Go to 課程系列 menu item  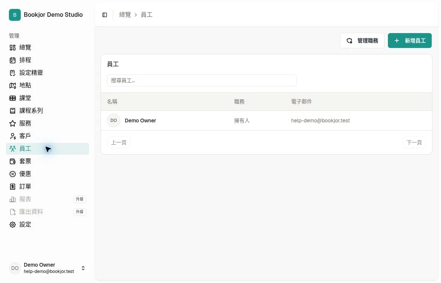click(48, 111)
